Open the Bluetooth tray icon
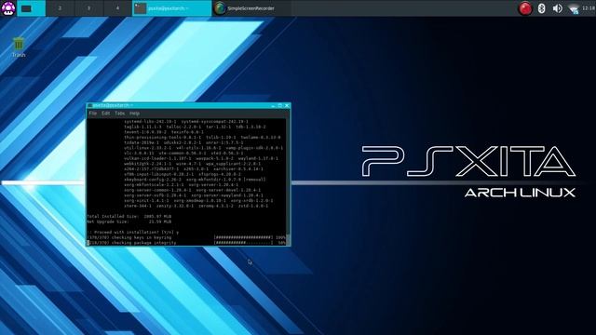Image resolution: width=596 pixels, height=335 pixels. 542,8
